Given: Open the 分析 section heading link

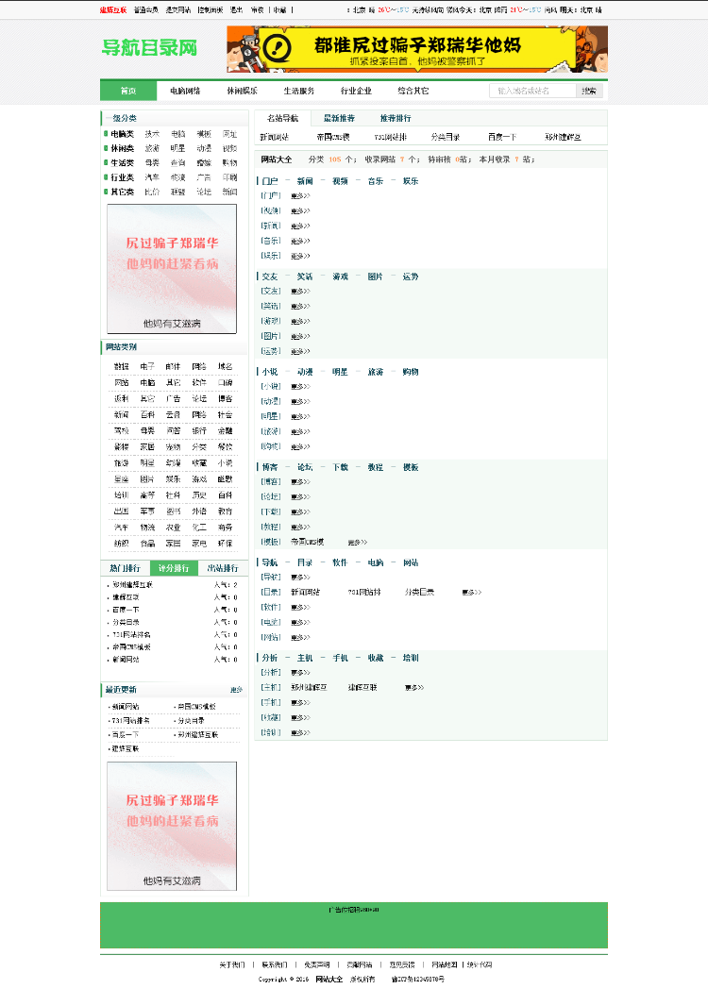Looking at the screenshot, I should coord(269,658).
